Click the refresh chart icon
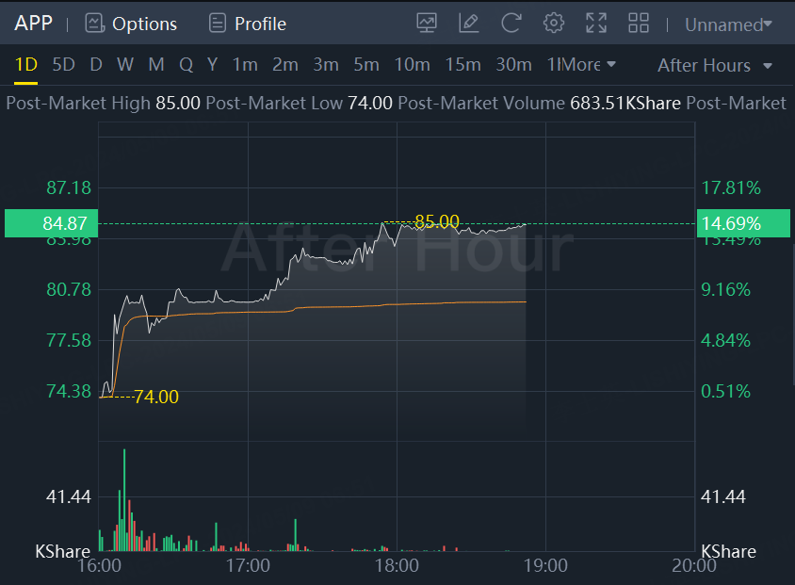 click(511, 24)
